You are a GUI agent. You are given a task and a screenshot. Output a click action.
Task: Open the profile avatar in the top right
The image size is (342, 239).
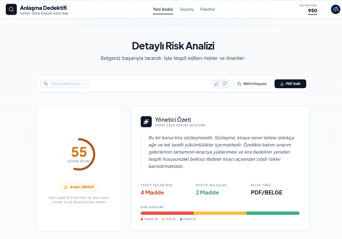tap(335, 9)
